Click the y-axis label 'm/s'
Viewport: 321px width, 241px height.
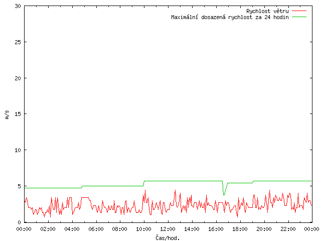pos(7,114)
